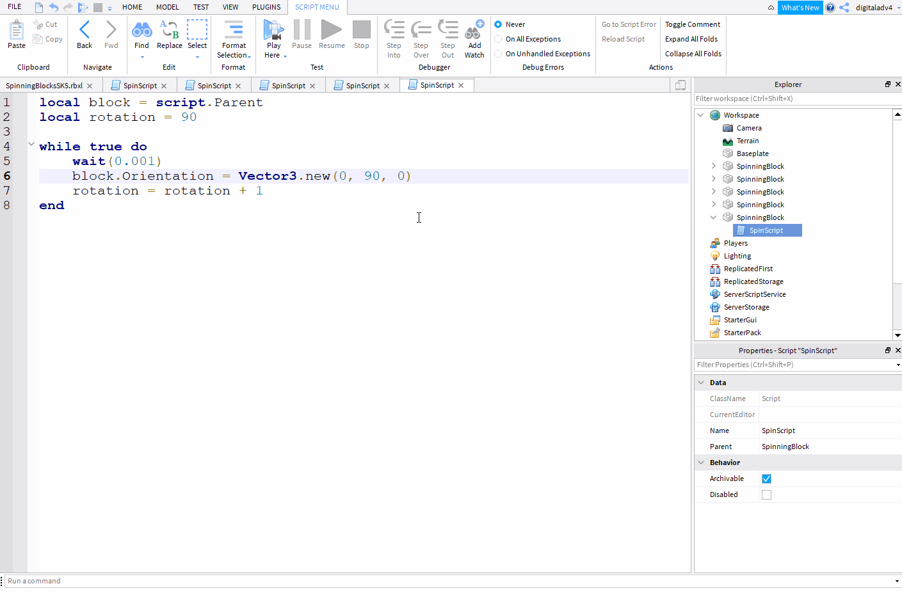Collapse the Data properties section
Viewport: 902px width, 593px height.
click(x=701, y=383)
